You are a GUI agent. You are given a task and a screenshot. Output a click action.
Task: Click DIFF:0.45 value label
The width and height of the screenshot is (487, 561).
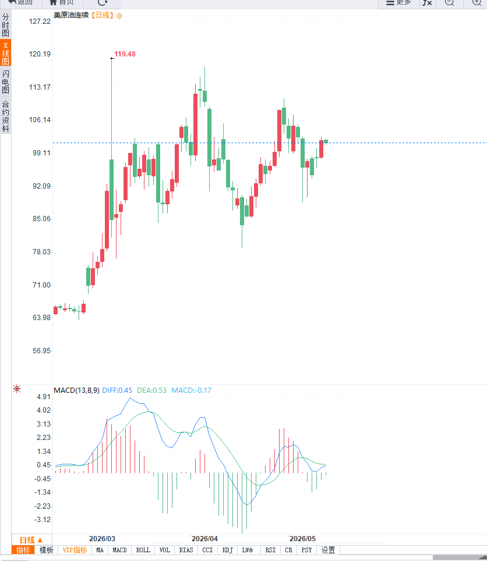pyautogui.click(x=117, y=390)
